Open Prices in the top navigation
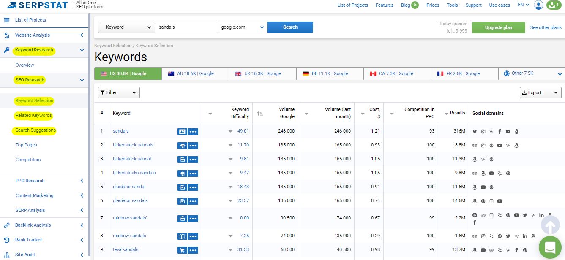The height and width of the screenshot is (260, 565). pyautogui.click(x=433, y=5)
